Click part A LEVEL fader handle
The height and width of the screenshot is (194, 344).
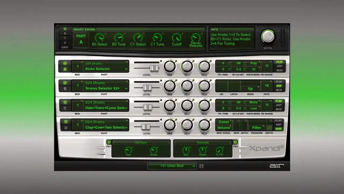click(x=154, y=68)
